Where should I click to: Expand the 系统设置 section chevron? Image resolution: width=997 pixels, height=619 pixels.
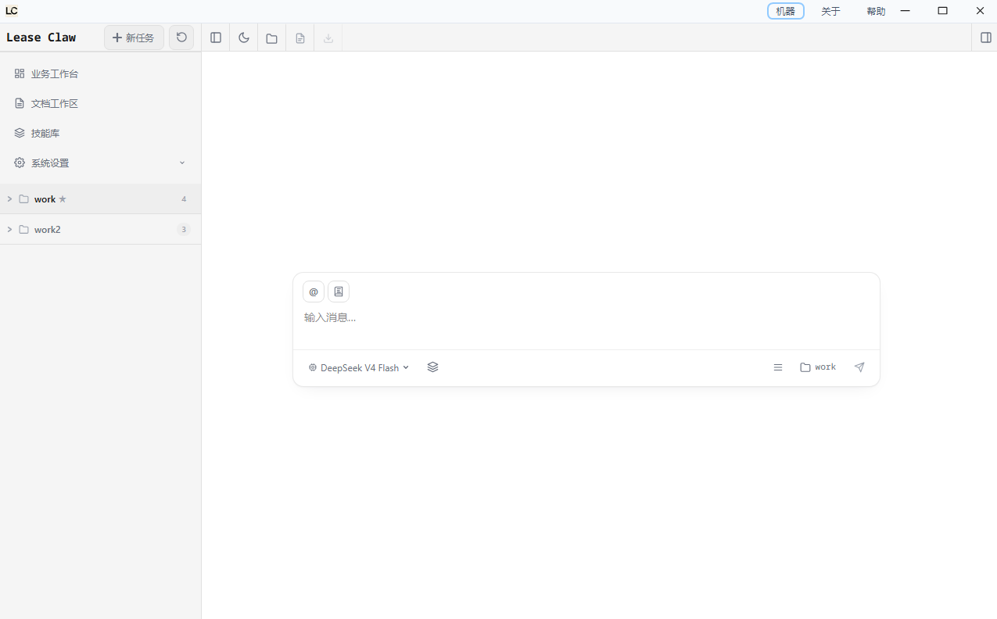[x=182, y=163]
